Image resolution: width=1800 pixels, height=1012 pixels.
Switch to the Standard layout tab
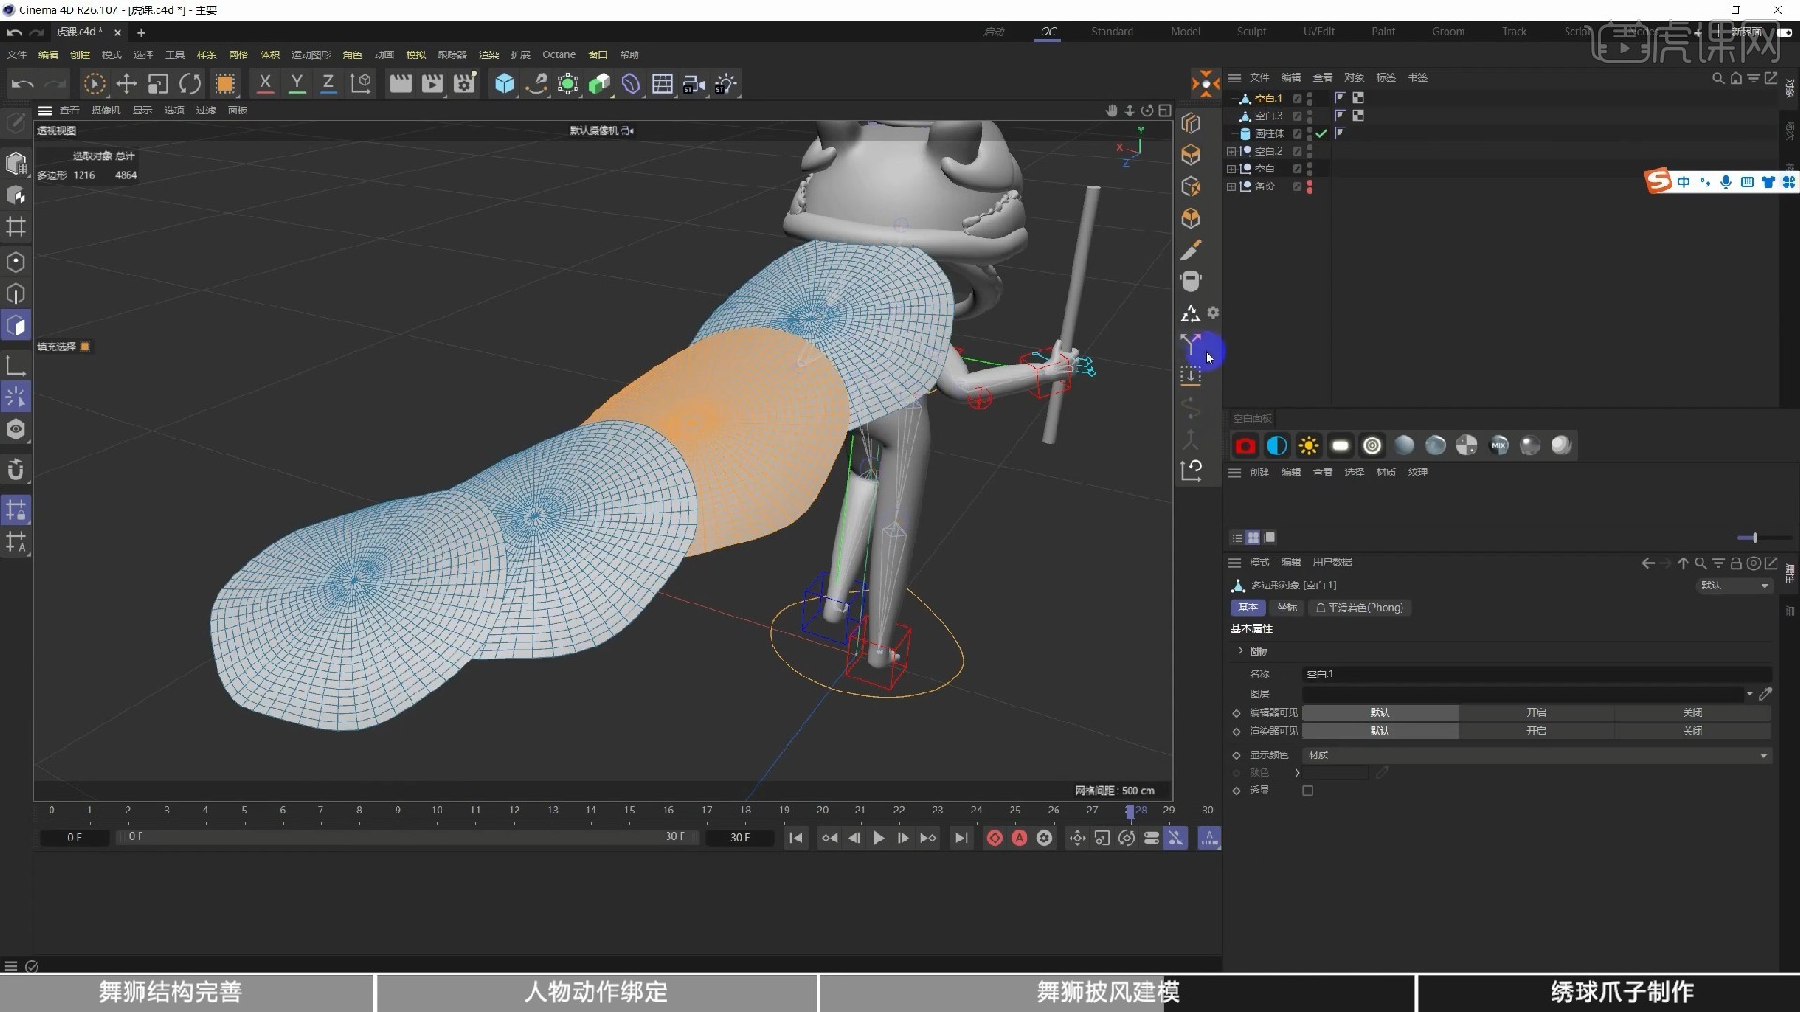(x=1112, y=31)
